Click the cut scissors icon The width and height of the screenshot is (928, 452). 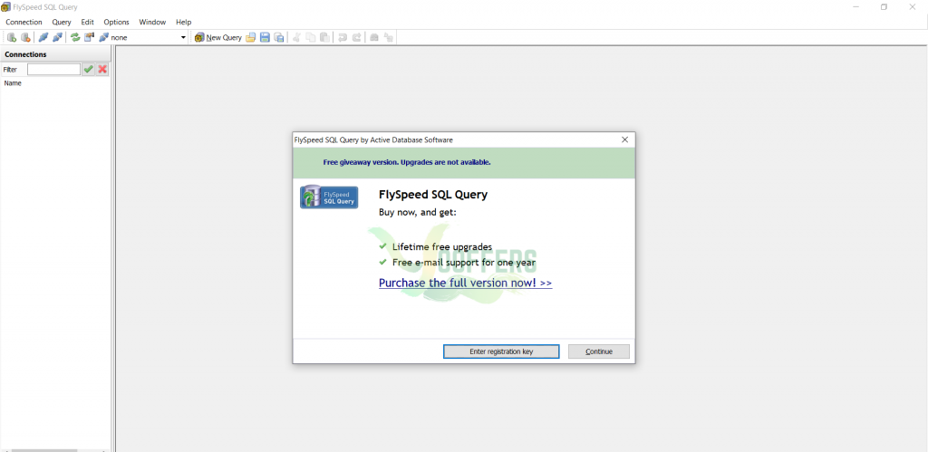point(296,37)
